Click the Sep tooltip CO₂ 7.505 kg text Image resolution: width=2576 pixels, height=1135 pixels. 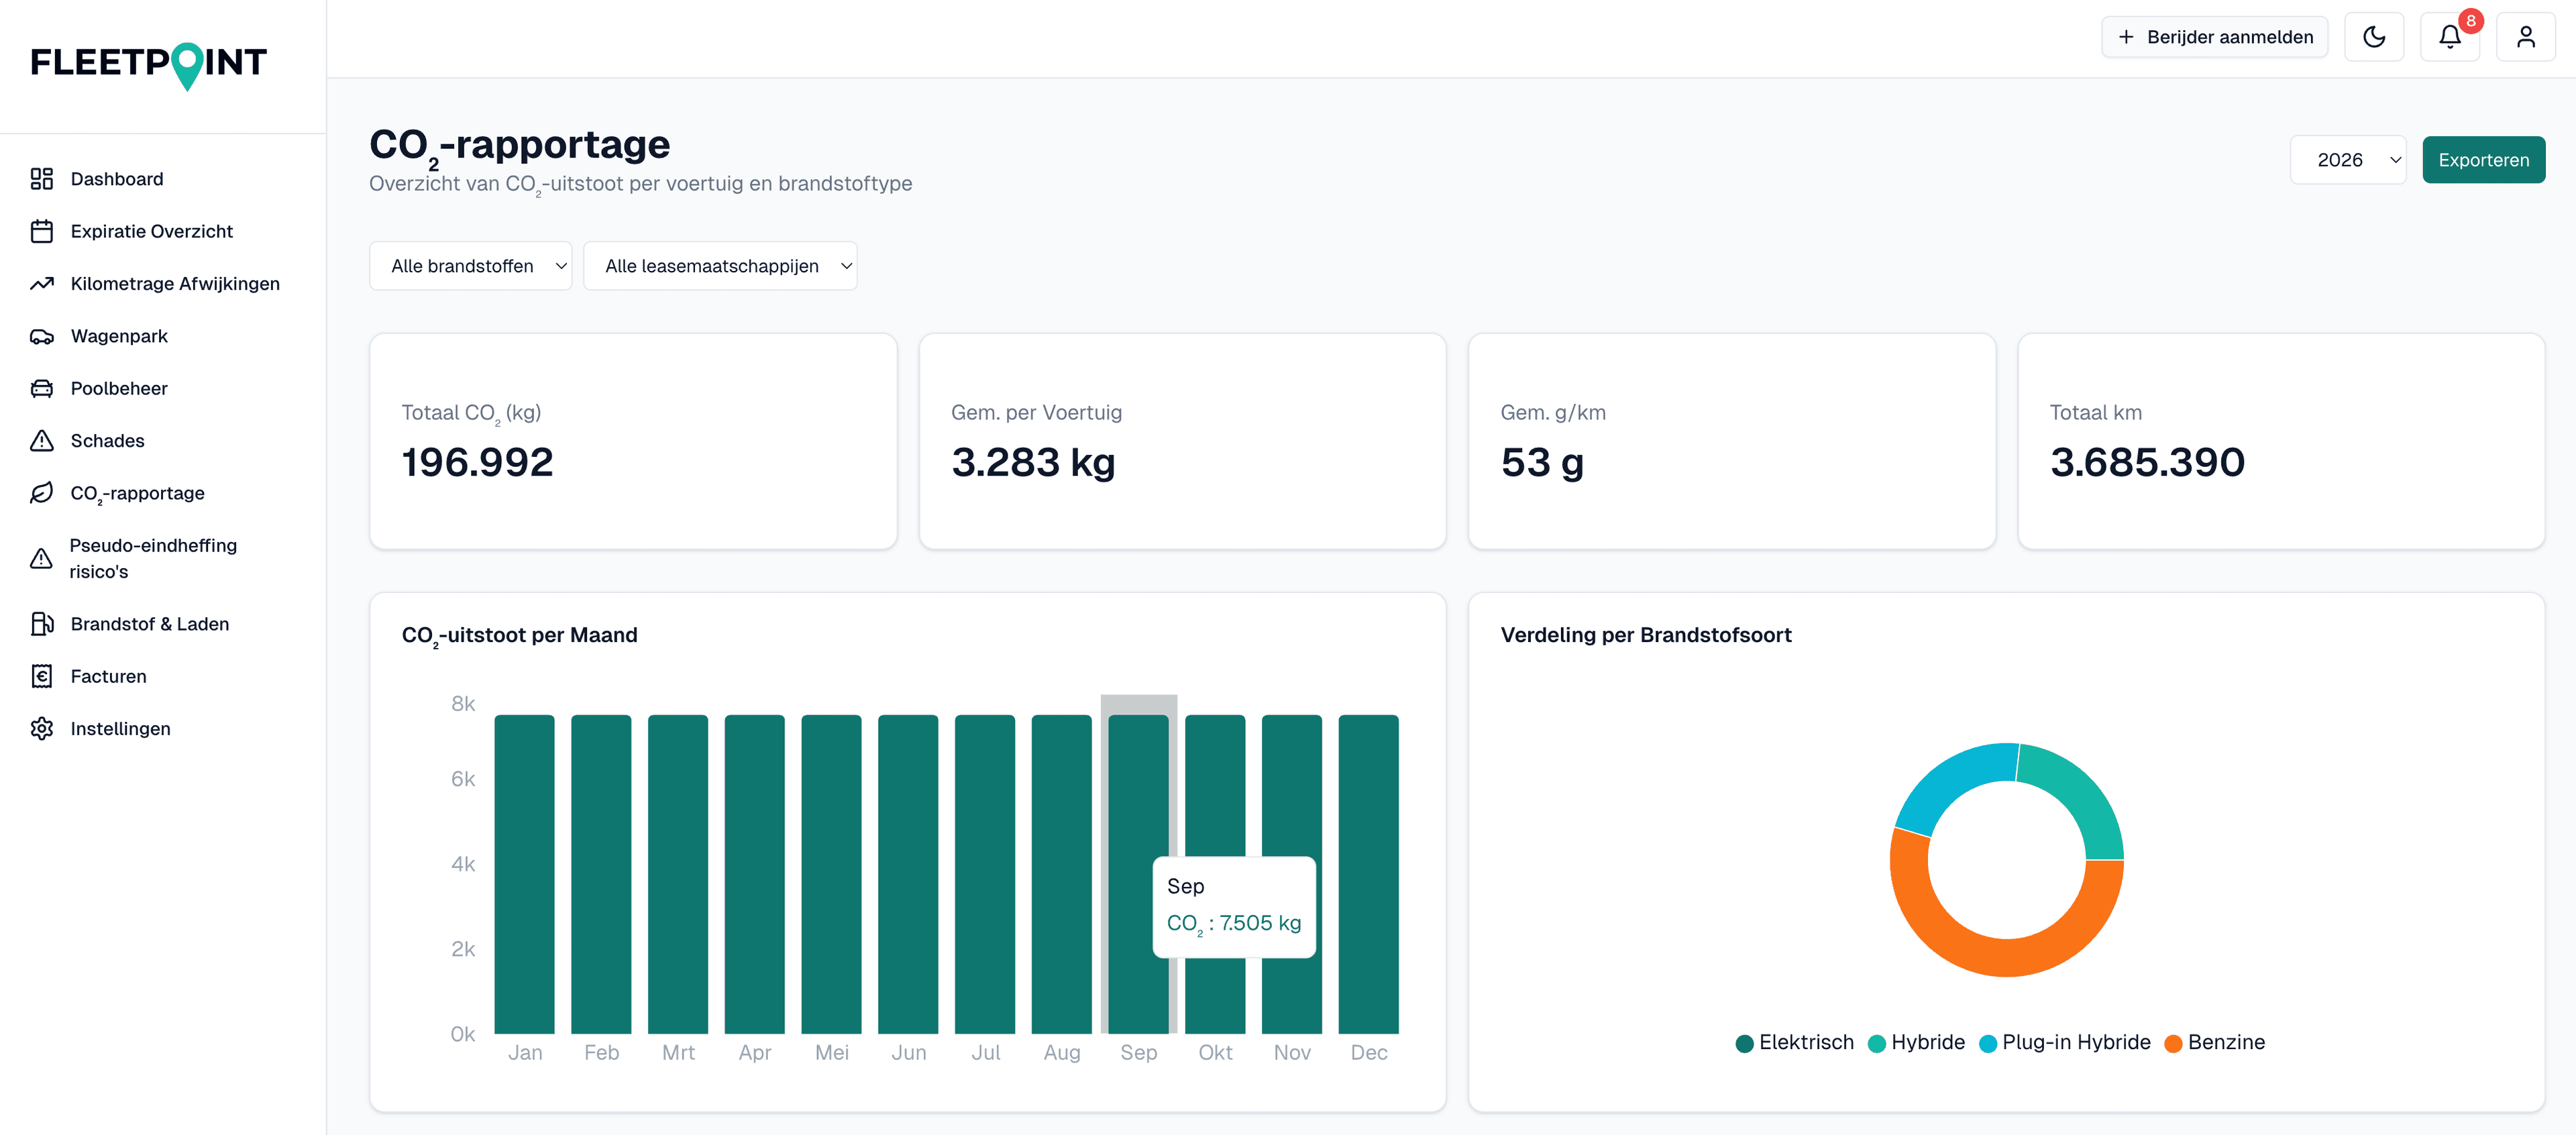[1234, 924]
